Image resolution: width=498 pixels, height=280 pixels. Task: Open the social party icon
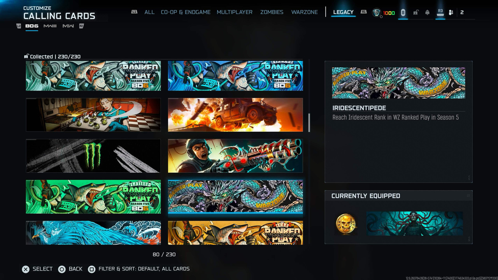[x=451, y=12]
